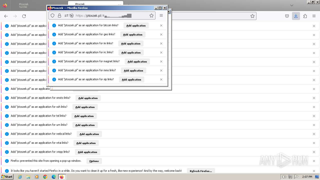Screen dimensions: 320x180
Task: Click system clock showing 2:07 PM
Action: pyautogui.click(x=307, y=177)
